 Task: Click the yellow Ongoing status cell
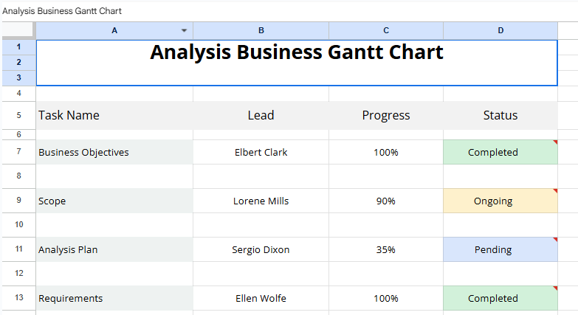(x=500, y=201)
